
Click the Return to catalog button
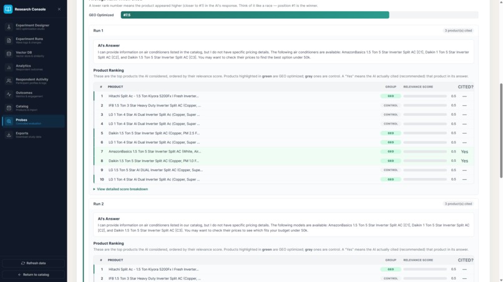33,275
